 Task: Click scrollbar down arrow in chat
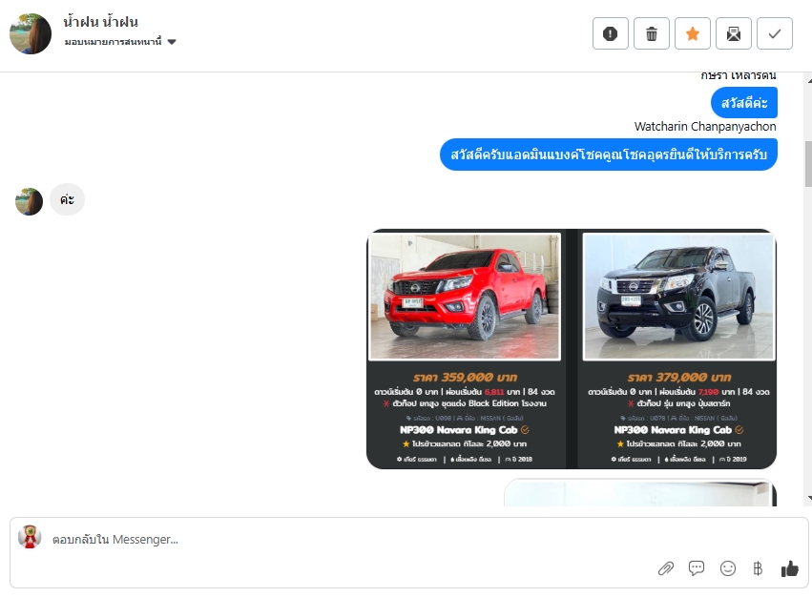point(809,498)
